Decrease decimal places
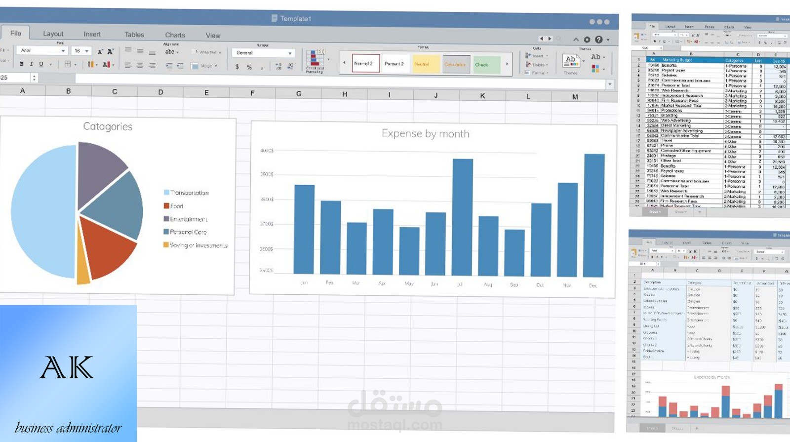790x442 pixels. (290, 66)
